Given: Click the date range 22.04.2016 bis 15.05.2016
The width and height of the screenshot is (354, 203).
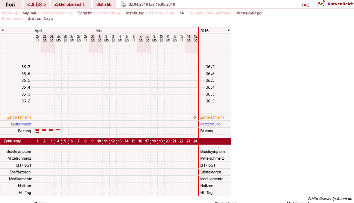Looking at the screenshot, I should 152,4.
